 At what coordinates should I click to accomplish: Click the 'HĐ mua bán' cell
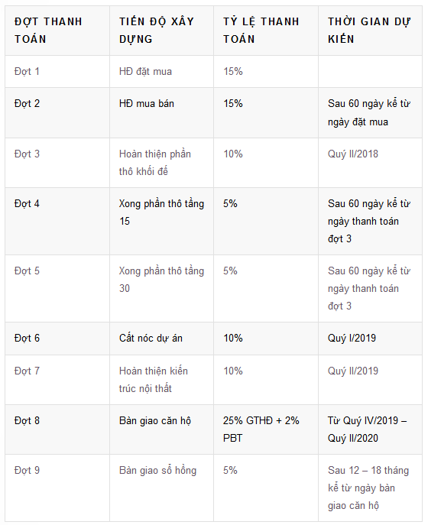(162, 113)
